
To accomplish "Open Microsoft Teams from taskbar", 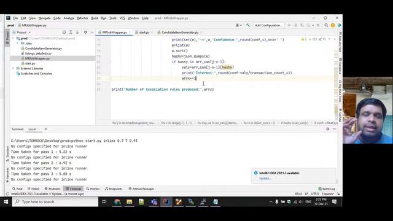I will point(154,202).
